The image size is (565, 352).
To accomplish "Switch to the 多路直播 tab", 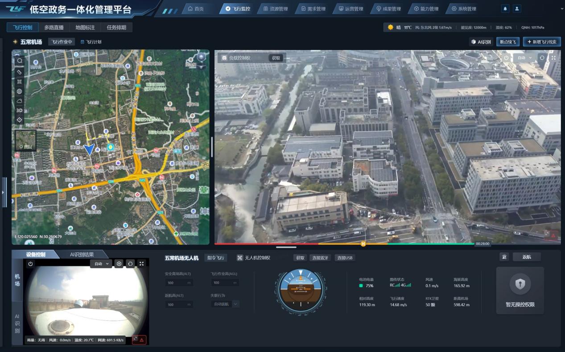I will (x=54, y=28).
